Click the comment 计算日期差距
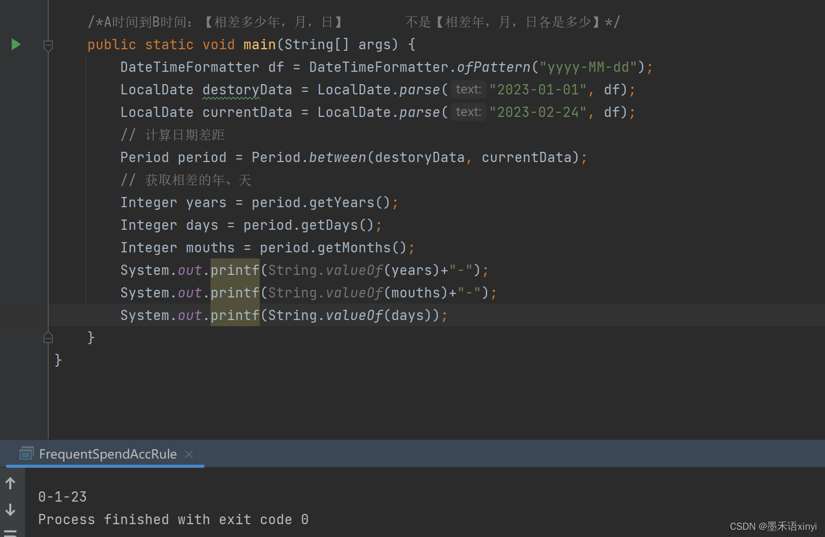 (172, 135)
